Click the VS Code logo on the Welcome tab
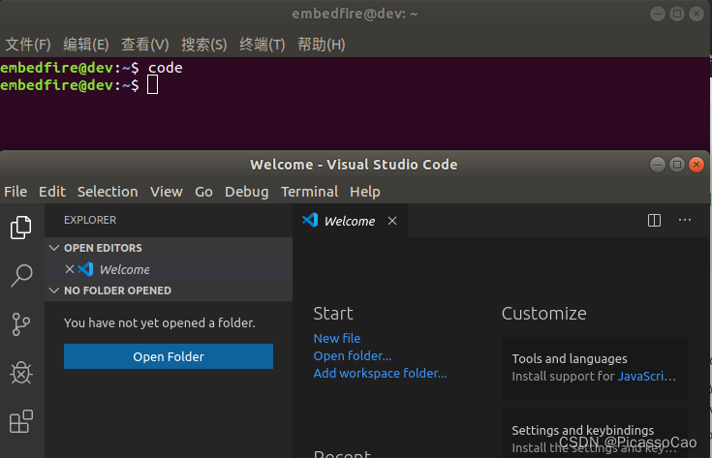This screenshot has width=712, height=458. pos(310,220)
